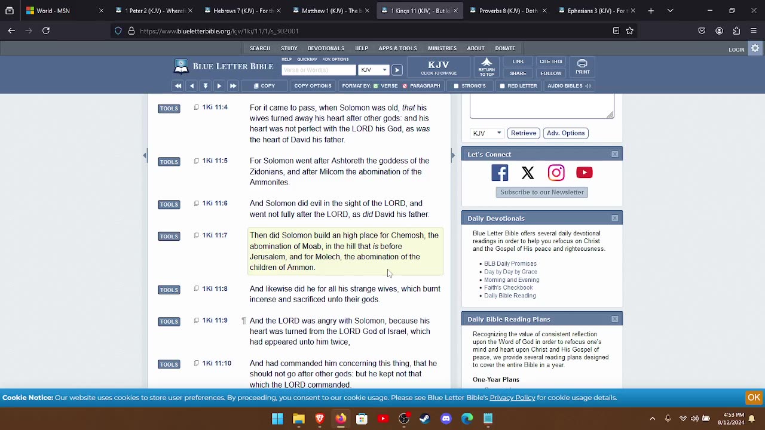Open the STUDY menu
This screenshot has height=430, width=765.
point(289,48)
